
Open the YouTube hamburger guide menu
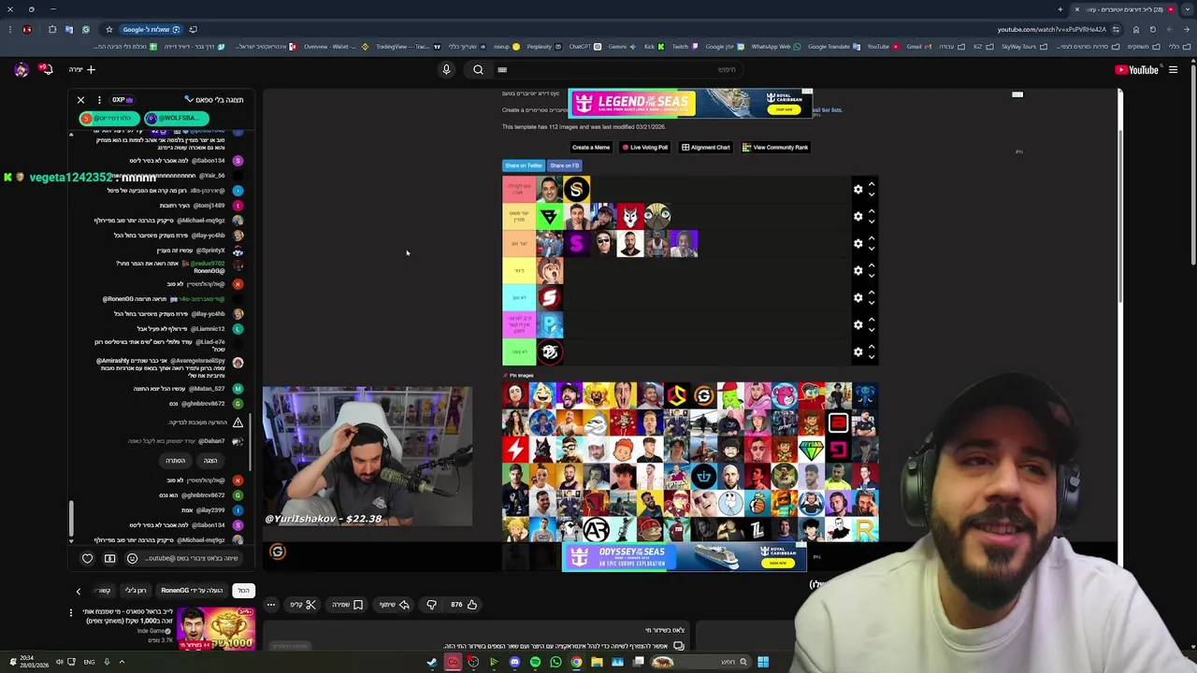[1173, 69]
